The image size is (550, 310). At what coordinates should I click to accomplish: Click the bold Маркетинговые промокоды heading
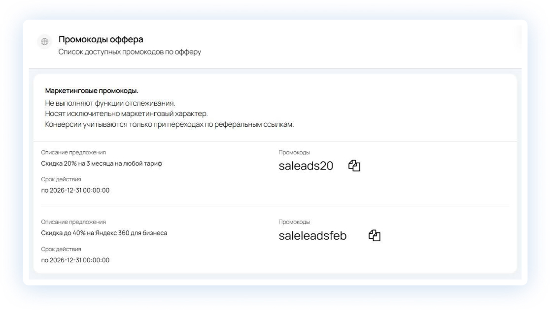click(x=92, y=90)
